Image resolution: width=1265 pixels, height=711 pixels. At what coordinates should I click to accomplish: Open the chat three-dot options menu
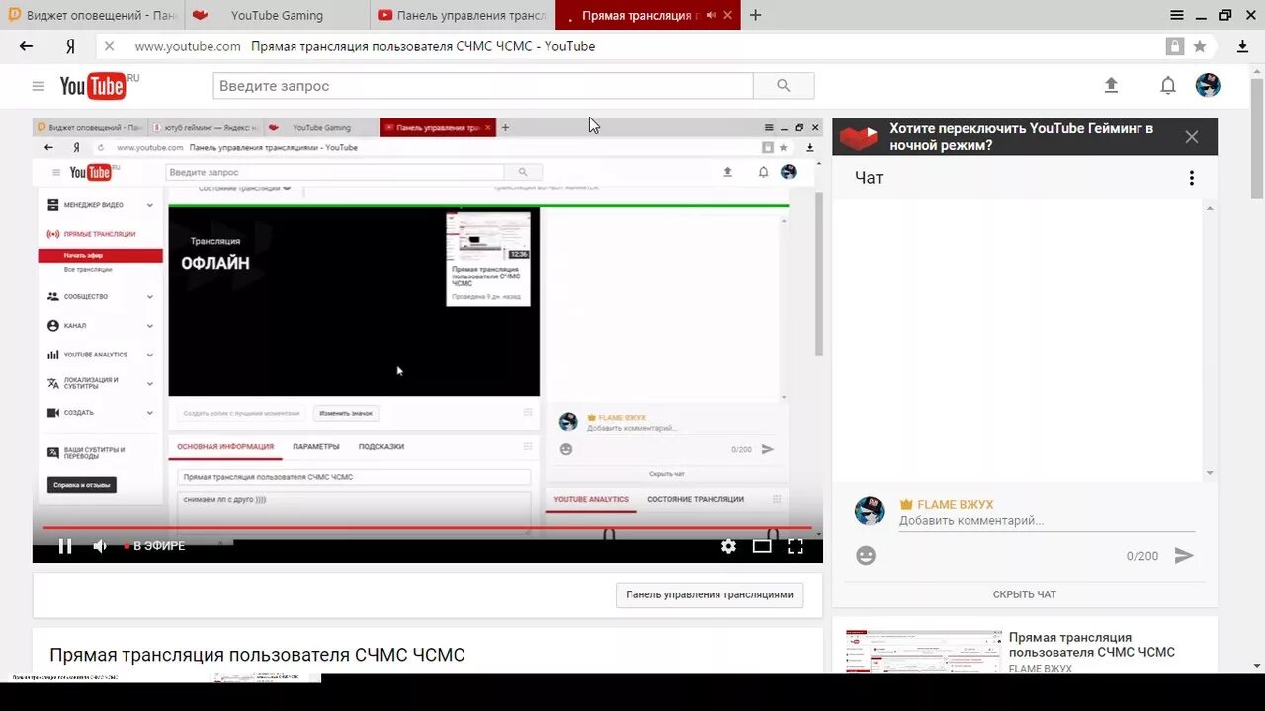point(1191,178)
